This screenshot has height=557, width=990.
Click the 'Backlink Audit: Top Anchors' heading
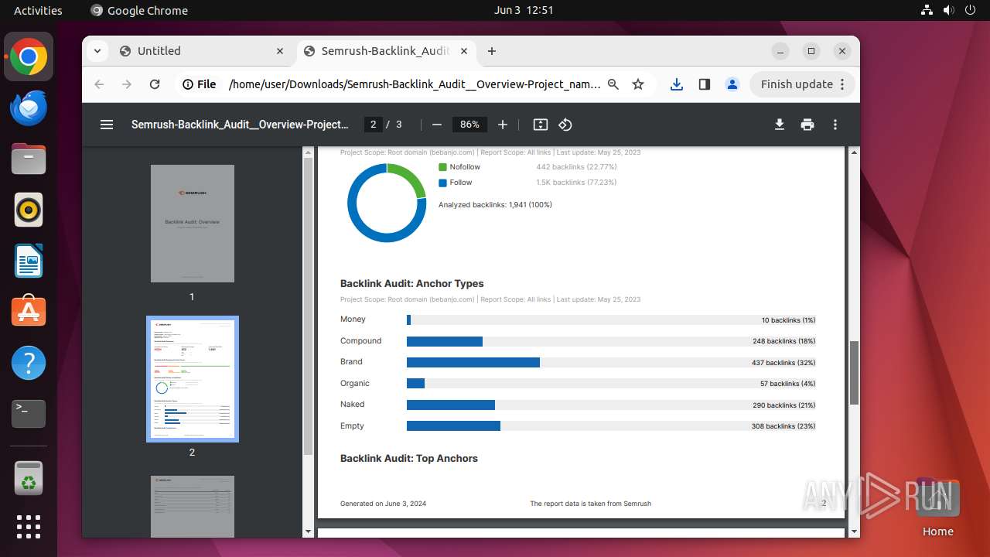click(409, 459)
